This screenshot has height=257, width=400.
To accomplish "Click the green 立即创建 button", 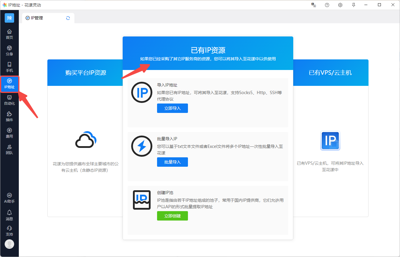I will (172, 216).
